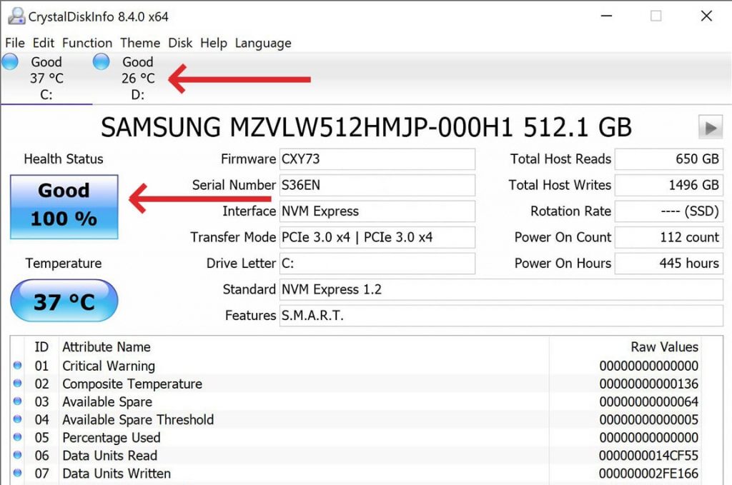Viewport: 732px width, 485px height.
Task: Click the next disk arrow button
Action: [710, 128]
